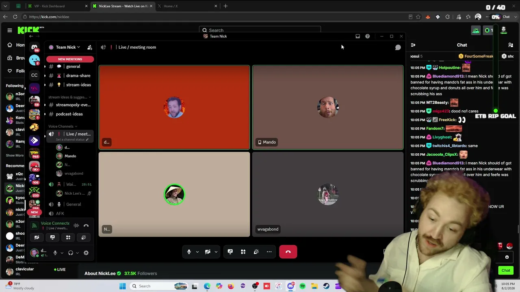Open the podcast-ideas channel
Viewport: 520px width, 292px height.
coord(70,114)
